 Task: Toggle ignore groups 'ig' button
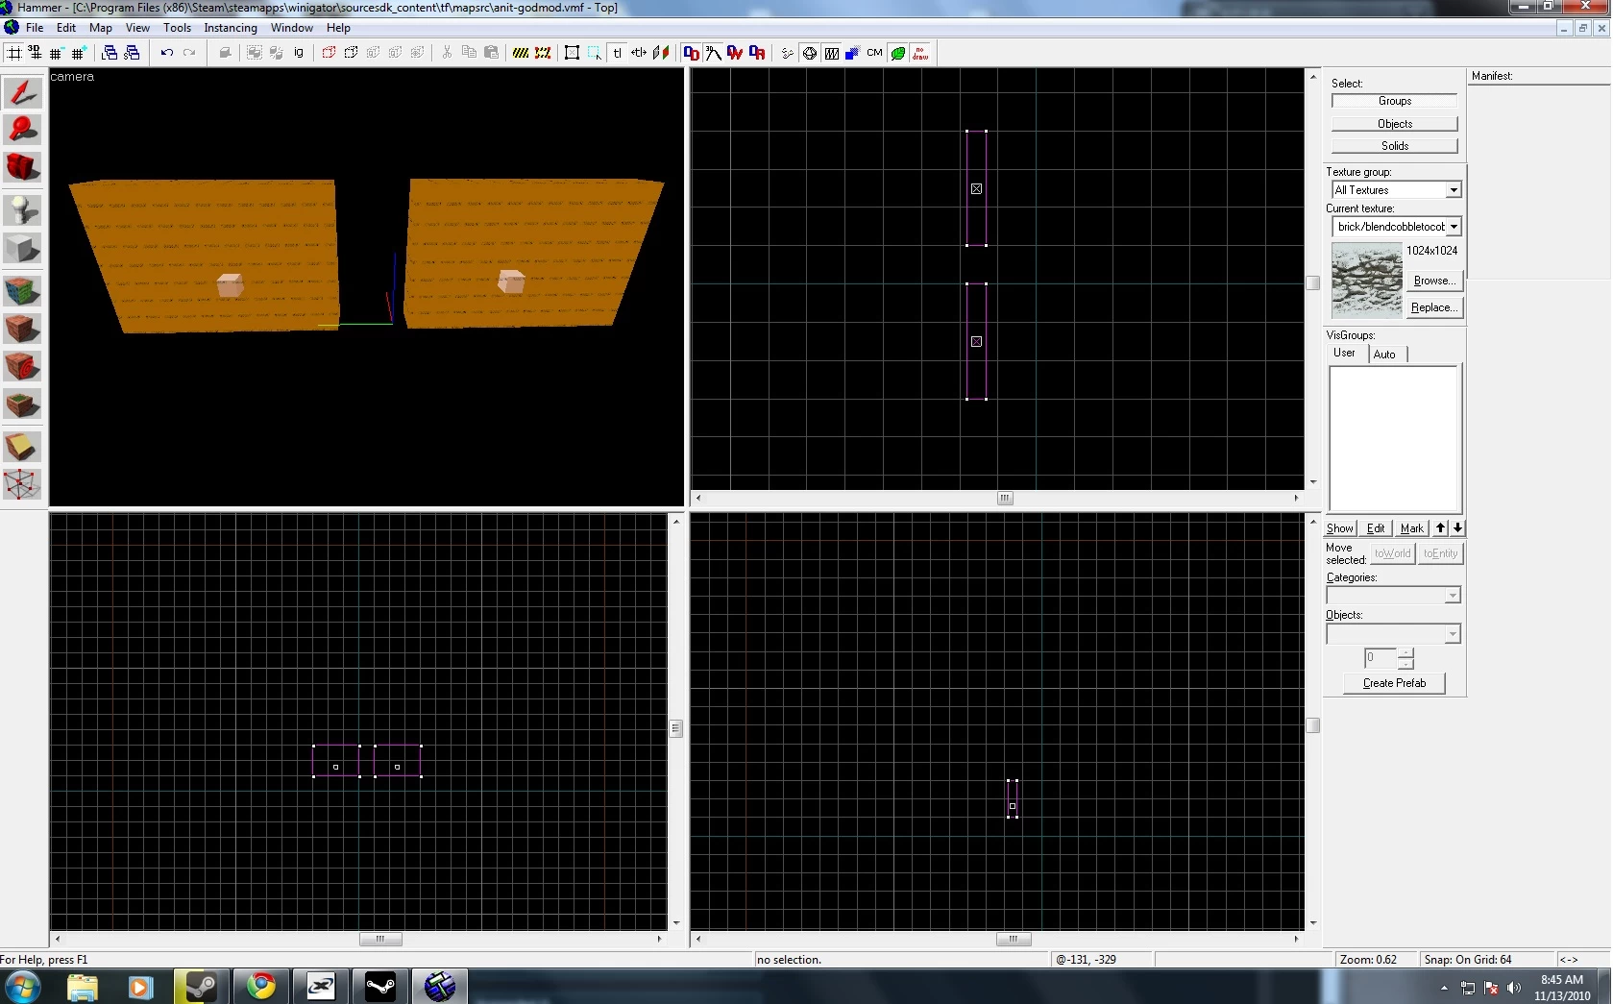299,53
